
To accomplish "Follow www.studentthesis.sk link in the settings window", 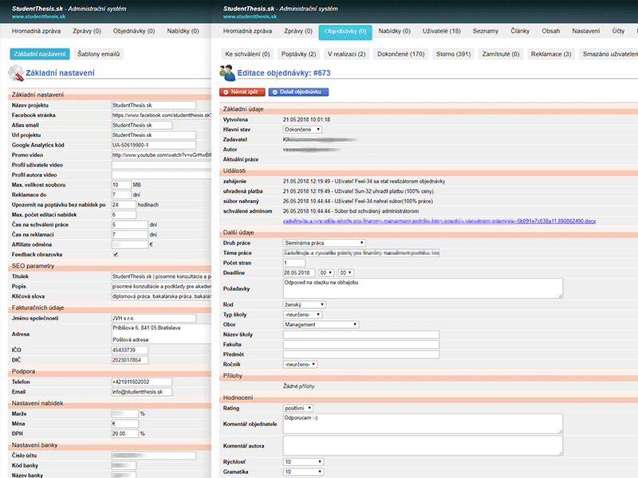I will click(x=38, y=17).
